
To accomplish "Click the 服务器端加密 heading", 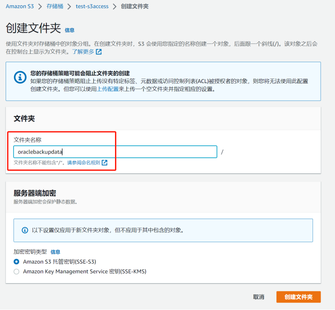I will pyautogui.click(x=35, y=193).
